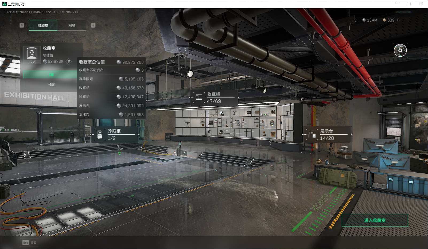Minimize the 三角洲行动 window
The image size is (428, 249).
[397, 4]
